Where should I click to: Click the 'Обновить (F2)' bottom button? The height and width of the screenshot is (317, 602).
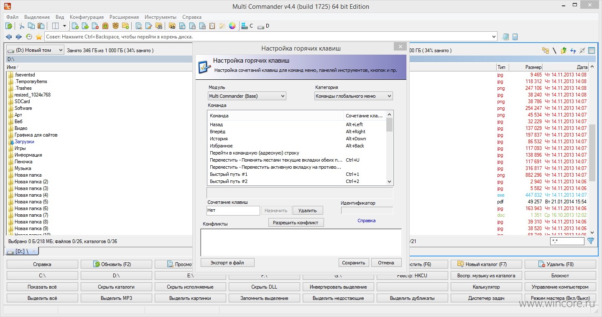point(116,264)
